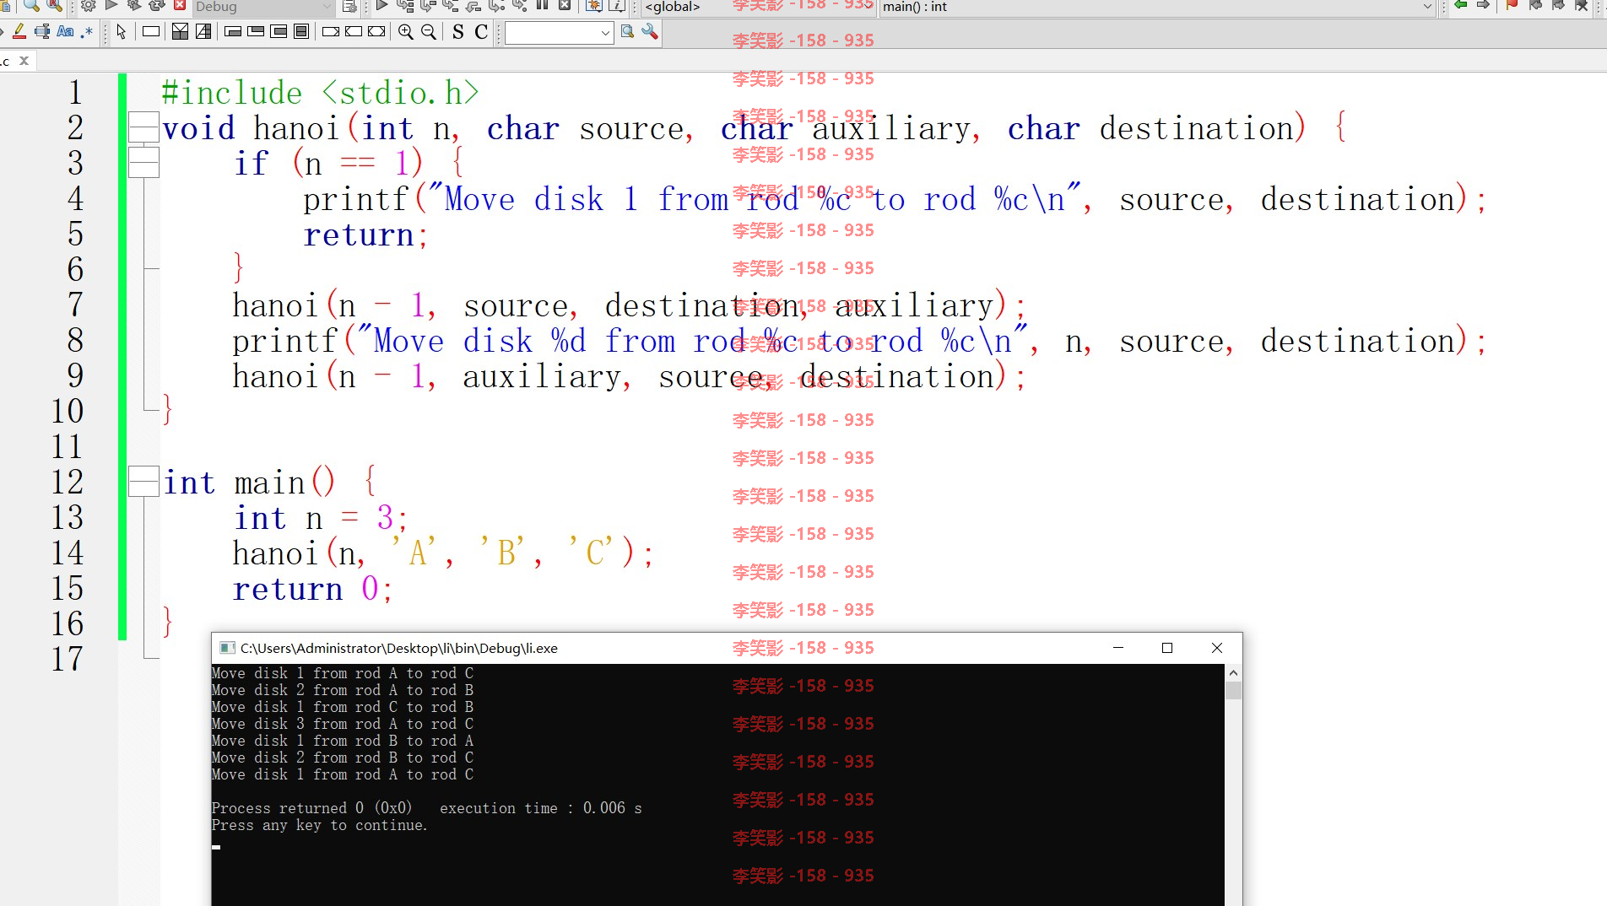The image size is (1607, 906).
Task: Click line number 14 in the margin
Action: pos(68,553)
